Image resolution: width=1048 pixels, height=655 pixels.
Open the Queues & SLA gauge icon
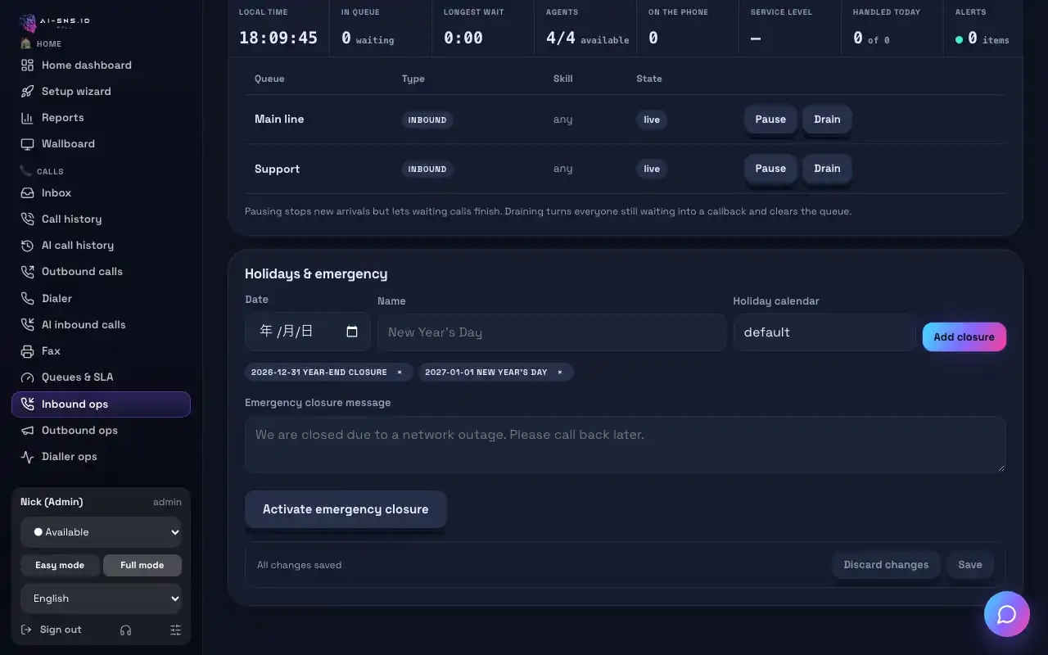[x=27, y=377]
